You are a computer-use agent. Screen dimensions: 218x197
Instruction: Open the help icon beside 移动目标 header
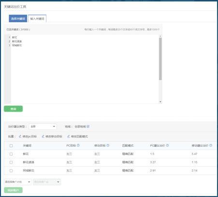click(x=108, y=145)
